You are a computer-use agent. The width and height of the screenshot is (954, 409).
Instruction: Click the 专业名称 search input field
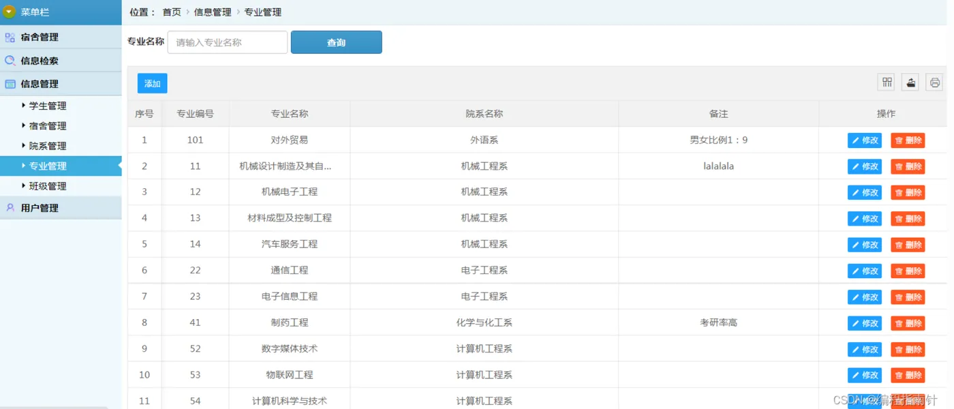(228, 42)
